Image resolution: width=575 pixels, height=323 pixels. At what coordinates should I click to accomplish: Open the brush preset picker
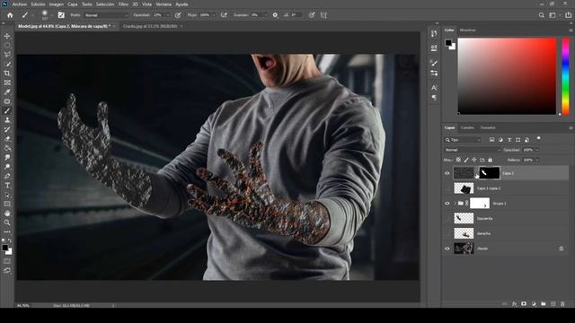tap(47, 15)
